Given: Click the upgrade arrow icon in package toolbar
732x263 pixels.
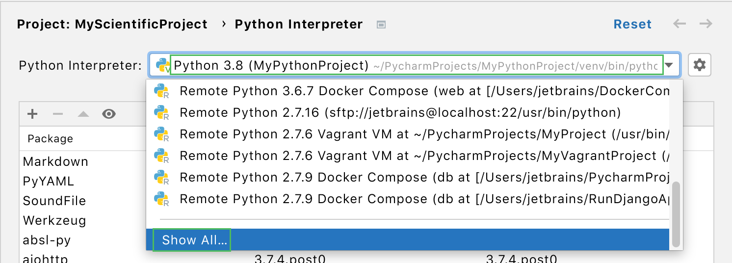Looking at the screenshot, I should [83, 114].
